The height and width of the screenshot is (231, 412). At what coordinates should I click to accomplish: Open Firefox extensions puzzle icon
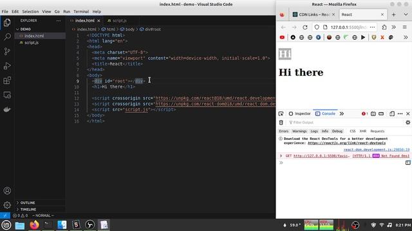(384, 27)
